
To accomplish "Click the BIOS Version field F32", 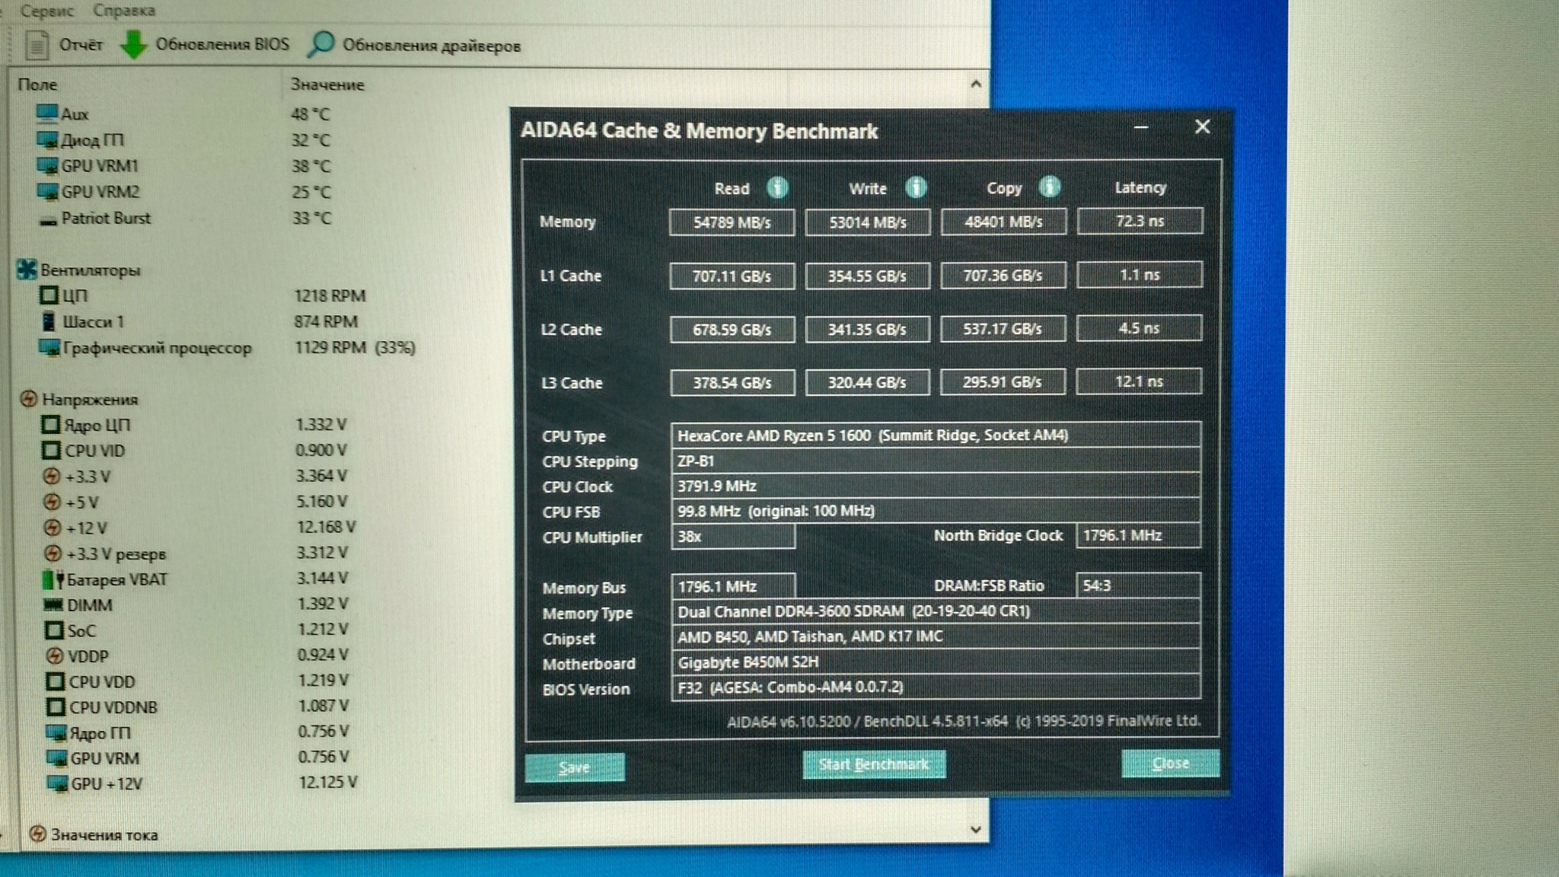I will coord(936,687).
